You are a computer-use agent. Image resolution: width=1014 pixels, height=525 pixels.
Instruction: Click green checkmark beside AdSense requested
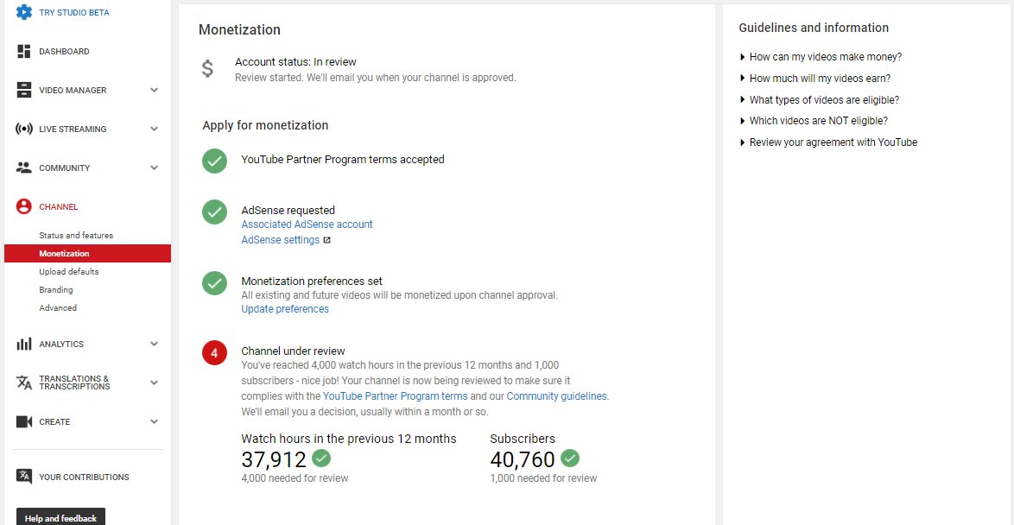(x=215, y=212)
